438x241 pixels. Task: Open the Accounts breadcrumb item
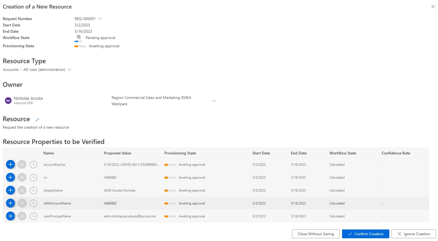point(11,70)
